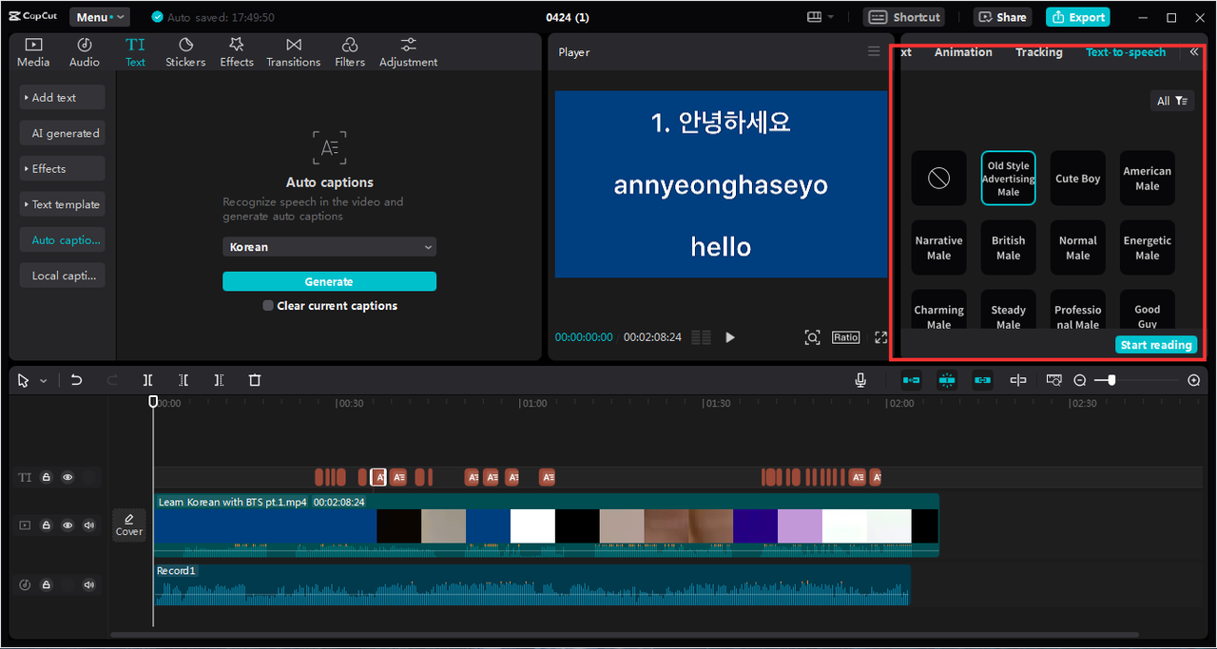The width and height of the screenshot is (1217, 649).
Task: Open the top Effects tab
Action: coord(237,52)
